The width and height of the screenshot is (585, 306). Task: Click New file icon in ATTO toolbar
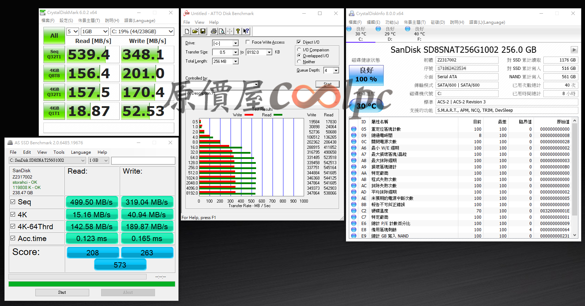click(x=187, y=31)
